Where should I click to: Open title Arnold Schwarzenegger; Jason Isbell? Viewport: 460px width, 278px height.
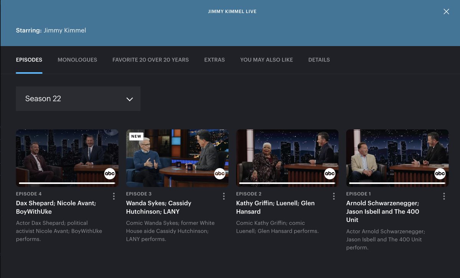click(383, 212)
